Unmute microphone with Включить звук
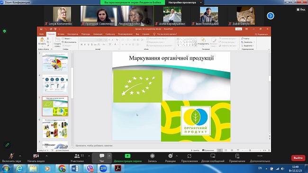The height and width of the screenshot is (173, 308). tap(11, 158)
